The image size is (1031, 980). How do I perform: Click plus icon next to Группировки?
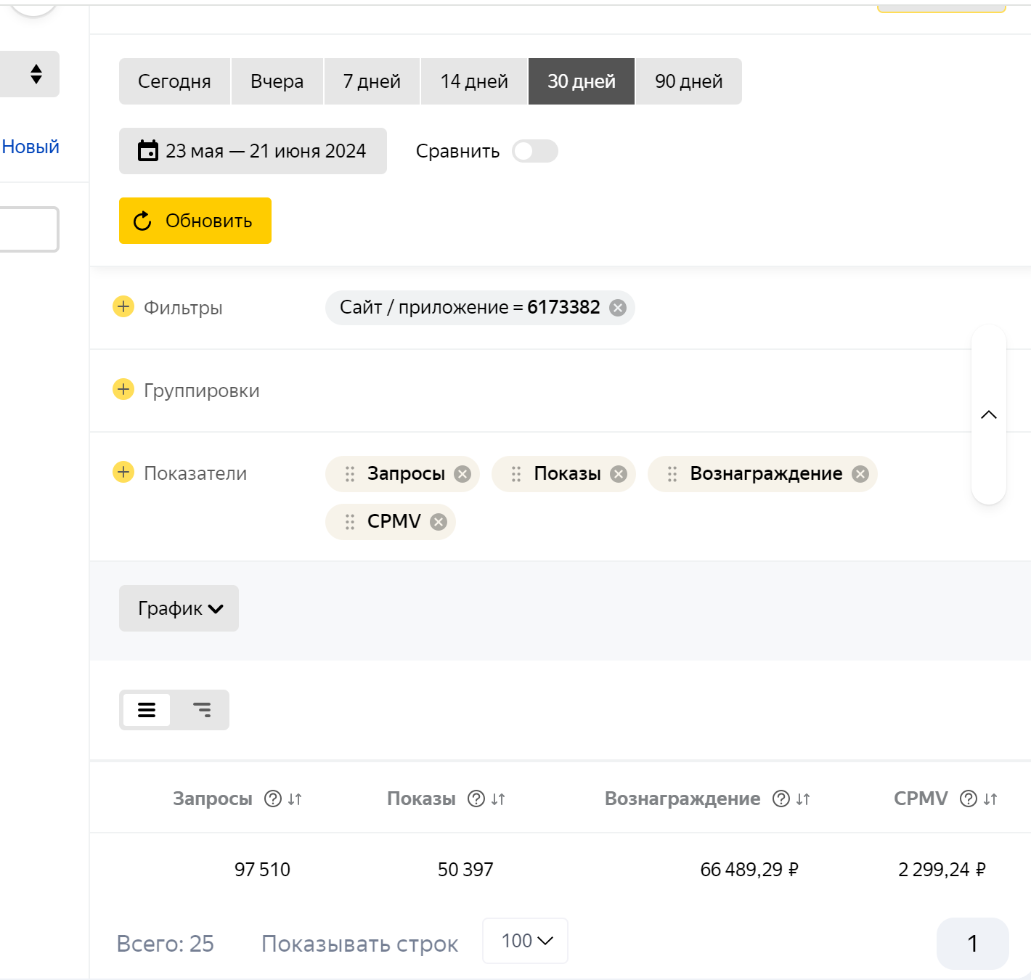point(123,390)
